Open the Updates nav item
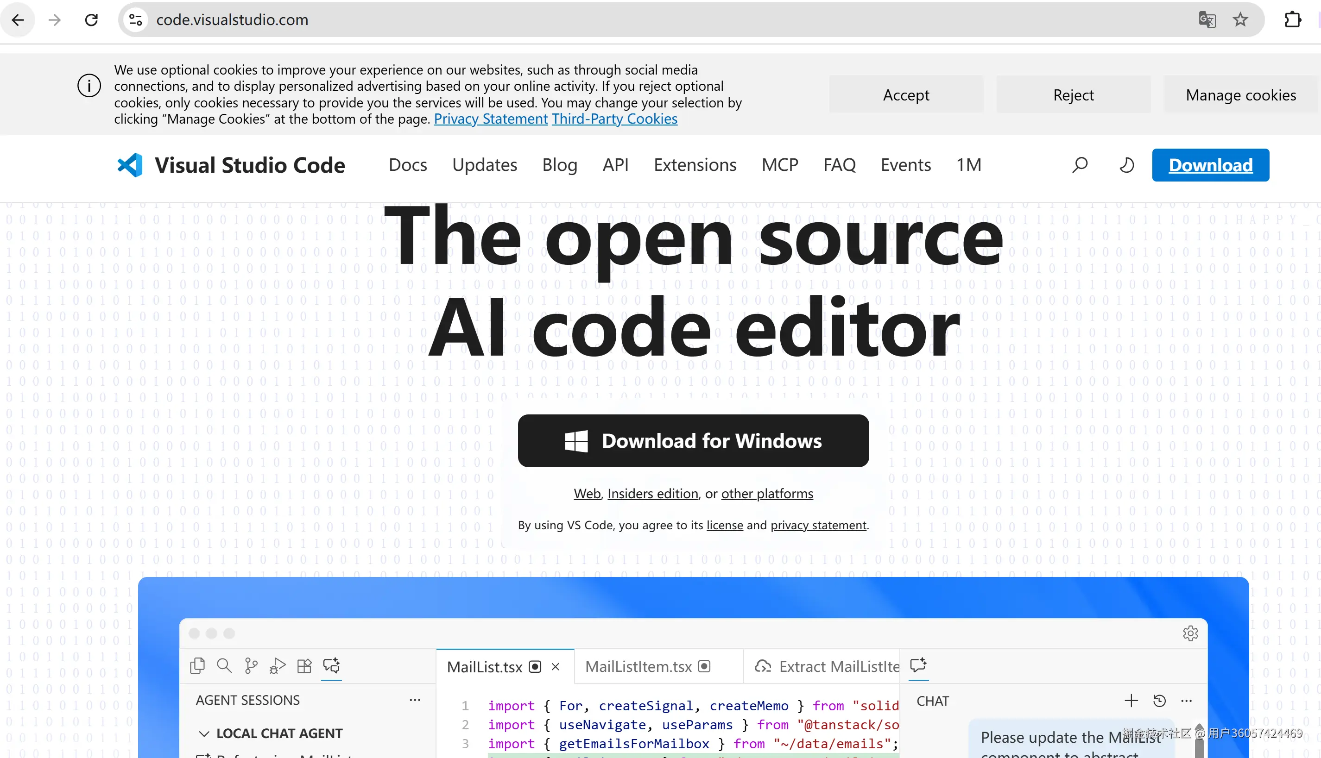 [485, 165]
